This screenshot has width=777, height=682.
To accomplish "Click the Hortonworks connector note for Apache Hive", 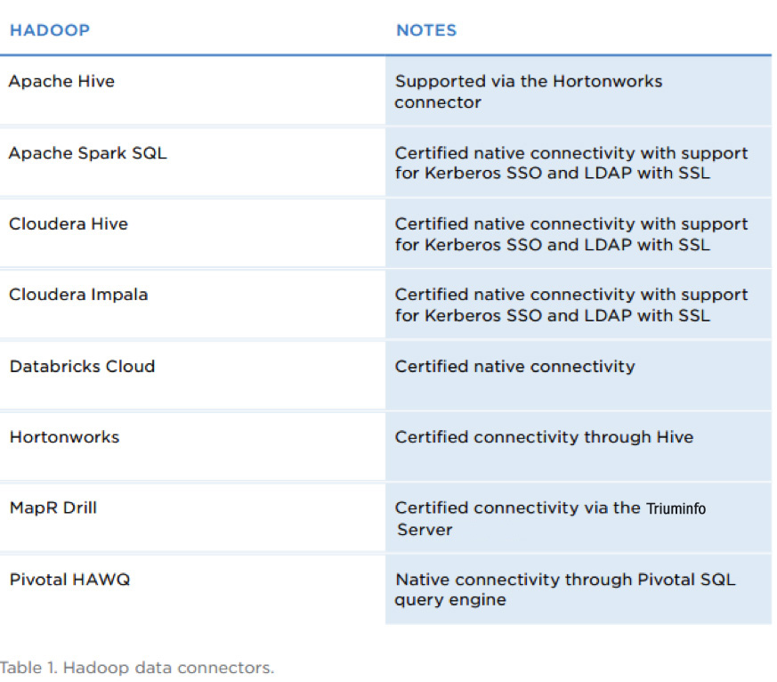I will point(529,92).
